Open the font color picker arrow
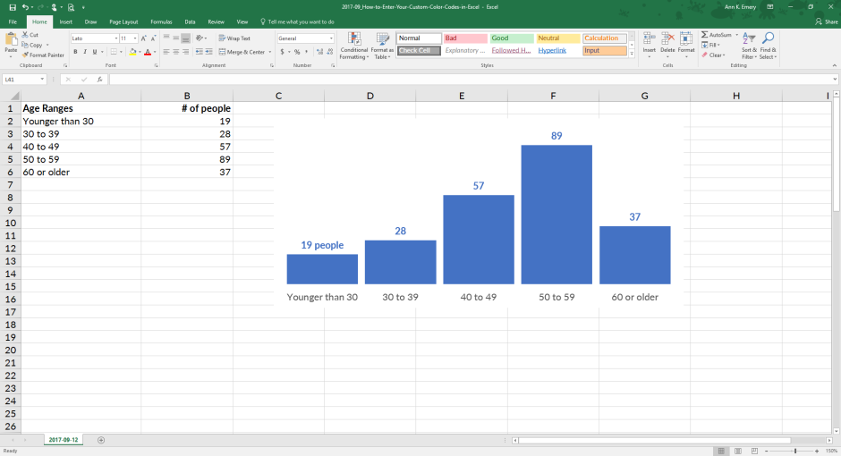 tap(155, 52)
